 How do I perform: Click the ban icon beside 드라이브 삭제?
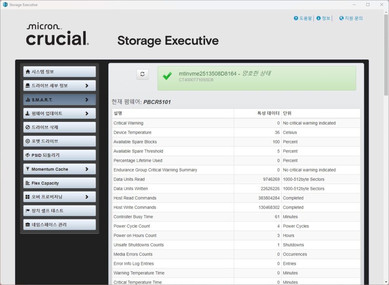click(x=28, y=127)
